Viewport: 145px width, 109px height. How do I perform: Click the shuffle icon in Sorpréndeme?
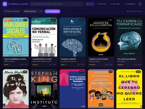point(47,11)
